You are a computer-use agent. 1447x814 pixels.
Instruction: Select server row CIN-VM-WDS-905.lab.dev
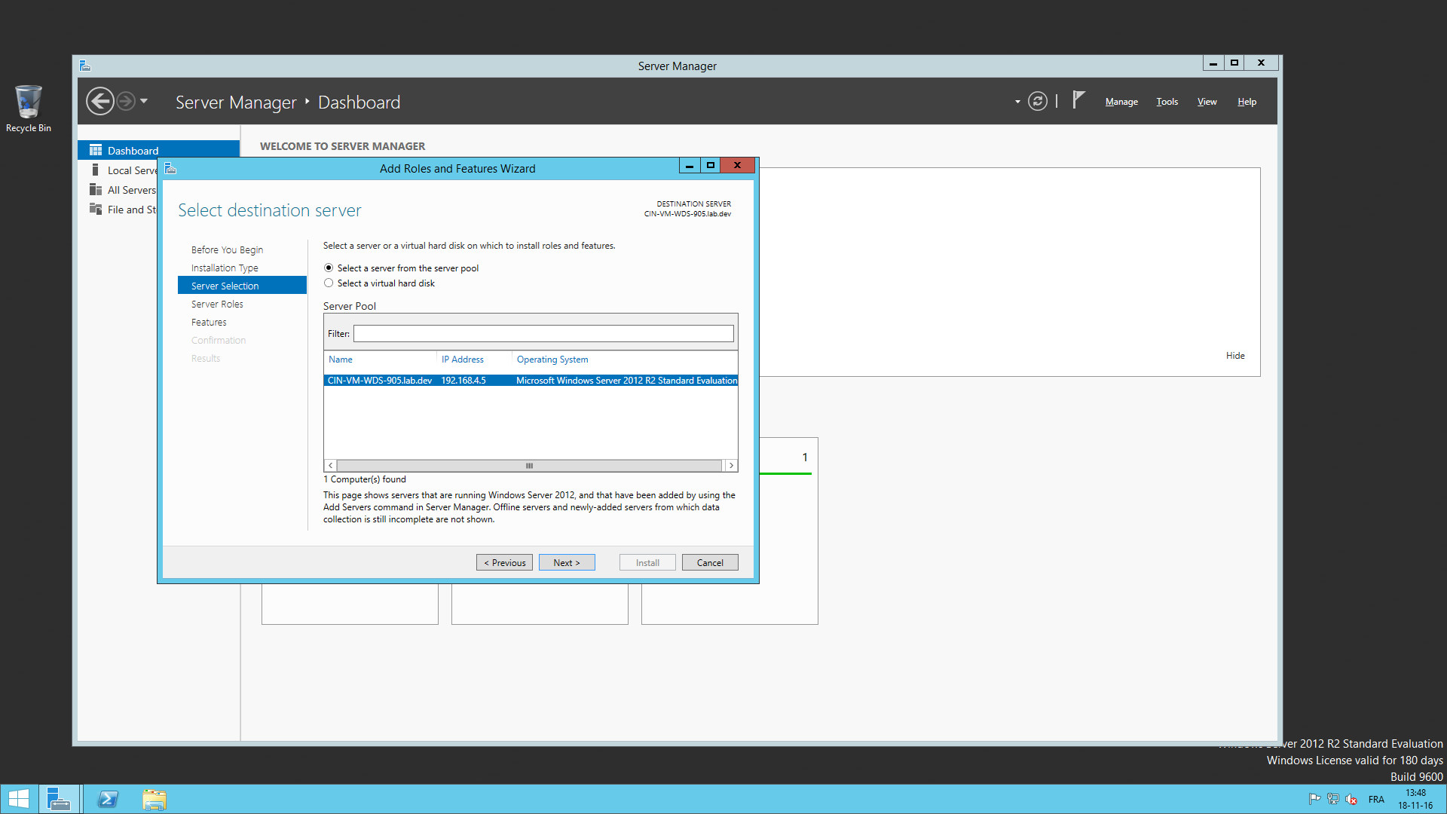531,380
